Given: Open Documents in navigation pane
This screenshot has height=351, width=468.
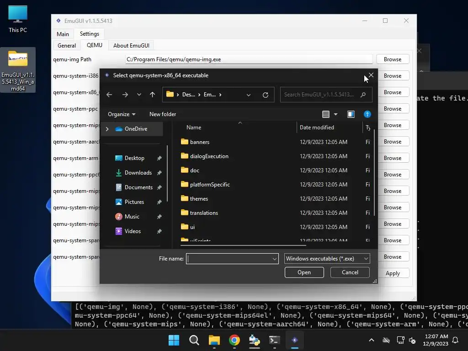Looking at the screenshot, I should click(x=138, y=187).
